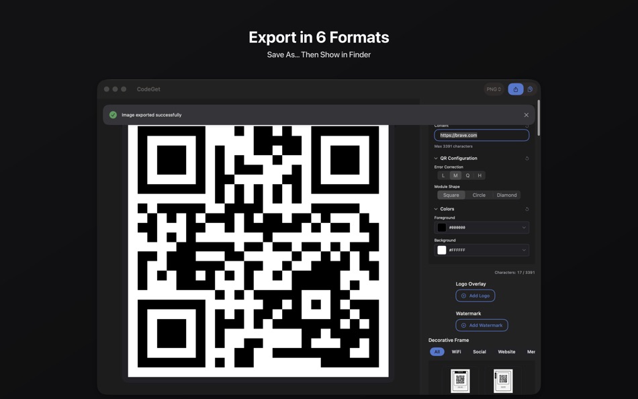The image size is (638, 399).
Task: Click the white Background color swatch
Action: pyautogui.click(x=441, y=250)
